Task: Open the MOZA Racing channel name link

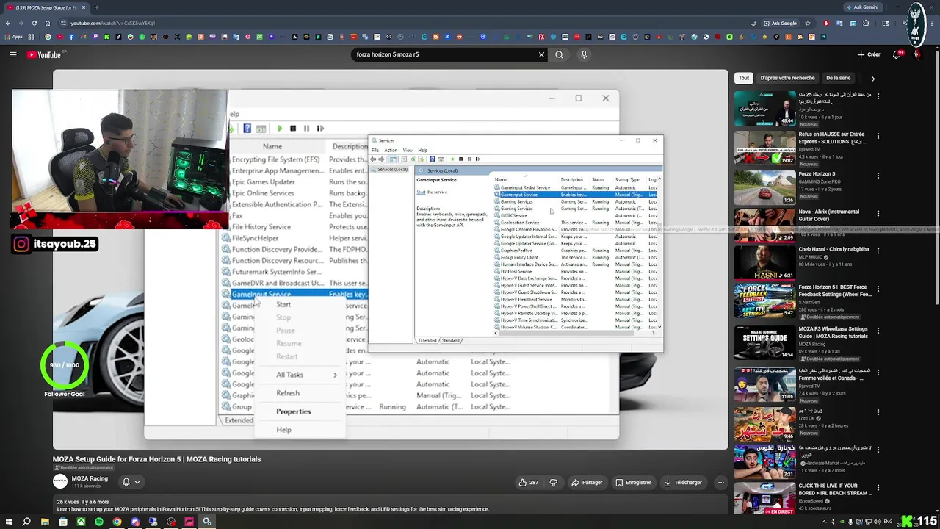Action: [x=90, y=478]
